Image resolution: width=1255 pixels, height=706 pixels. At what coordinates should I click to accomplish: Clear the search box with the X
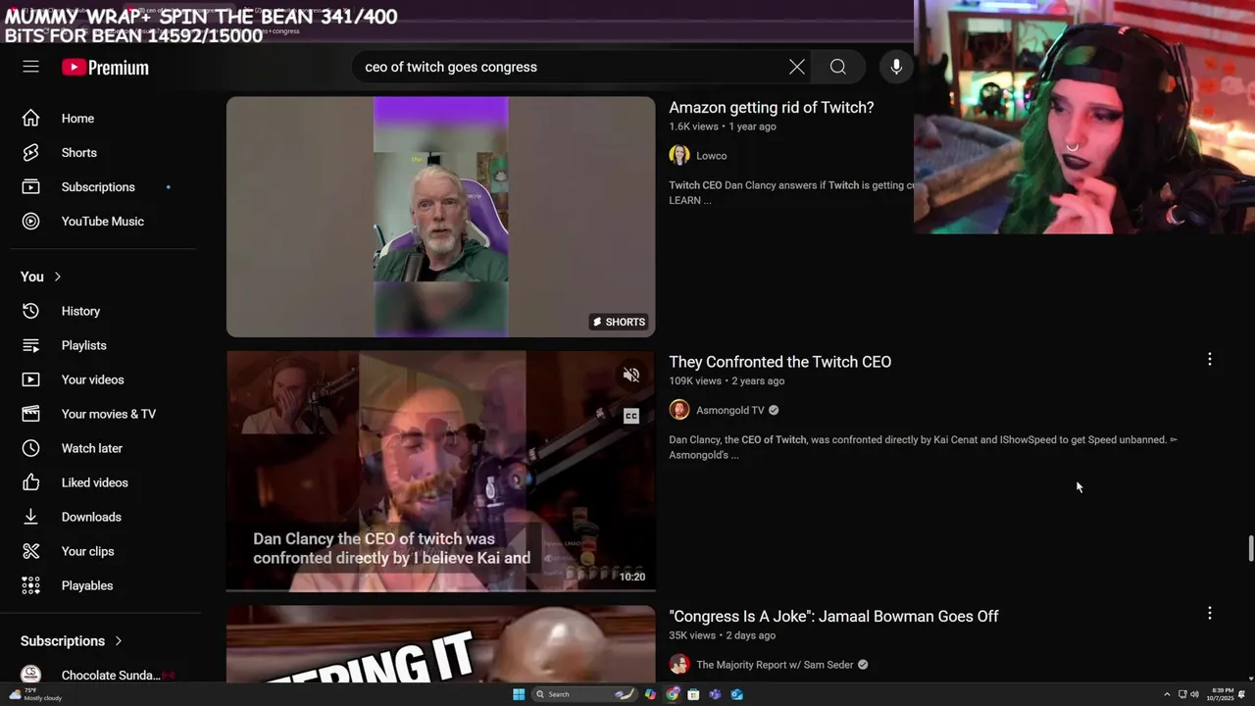[x=797, y=67]
